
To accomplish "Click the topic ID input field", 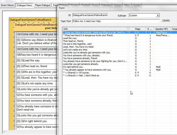I will coord(90,15).
